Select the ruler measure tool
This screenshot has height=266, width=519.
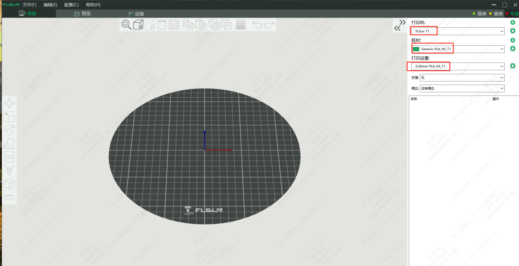coord(9,197)
